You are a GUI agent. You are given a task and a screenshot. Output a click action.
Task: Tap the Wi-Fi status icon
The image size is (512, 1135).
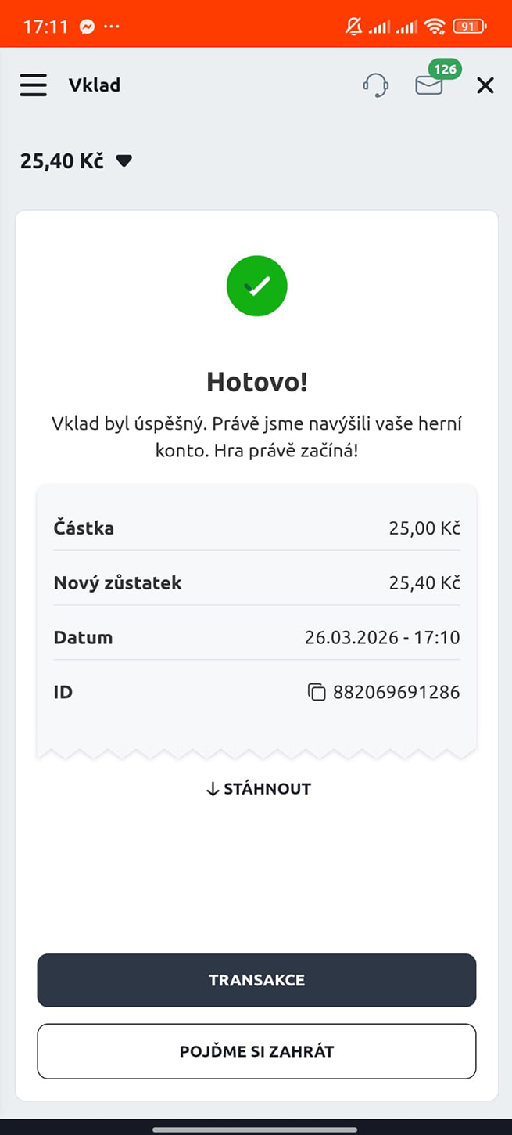pyautogui.click(x=435, y=27)
